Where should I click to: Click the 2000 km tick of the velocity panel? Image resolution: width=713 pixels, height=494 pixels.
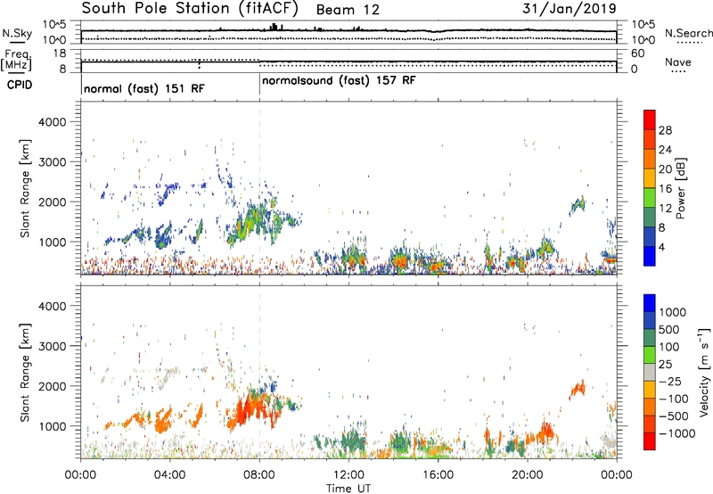click(52, 386)
